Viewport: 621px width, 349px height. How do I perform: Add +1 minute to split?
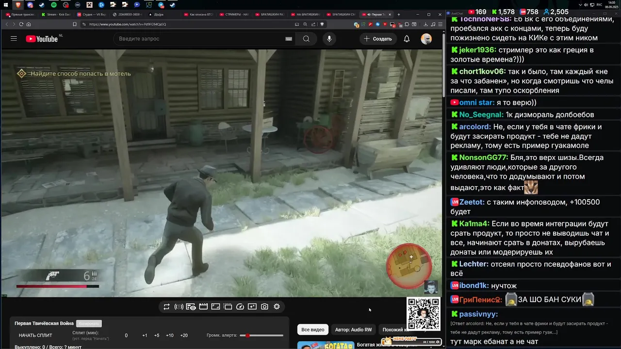click(145, 335)
